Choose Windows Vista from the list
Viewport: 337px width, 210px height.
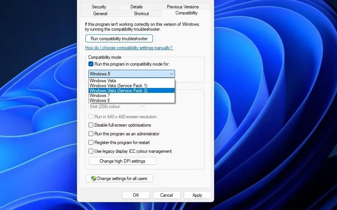(x=132, y=81)
